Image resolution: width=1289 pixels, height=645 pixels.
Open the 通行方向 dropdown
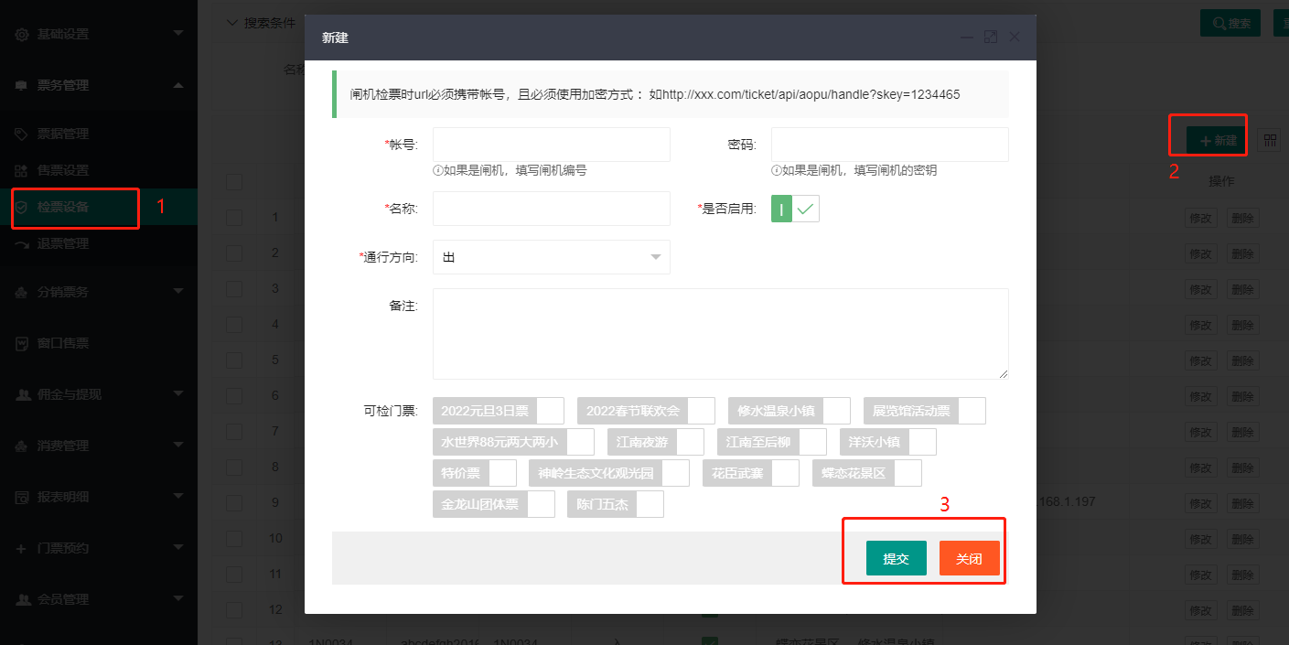pos(551,257)
